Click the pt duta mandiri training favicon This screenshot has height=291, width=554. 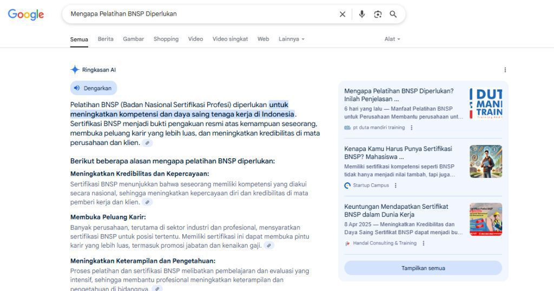(x=347, y=128)
